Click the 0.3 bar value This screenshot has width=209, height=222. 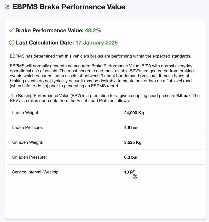[131, 157]
